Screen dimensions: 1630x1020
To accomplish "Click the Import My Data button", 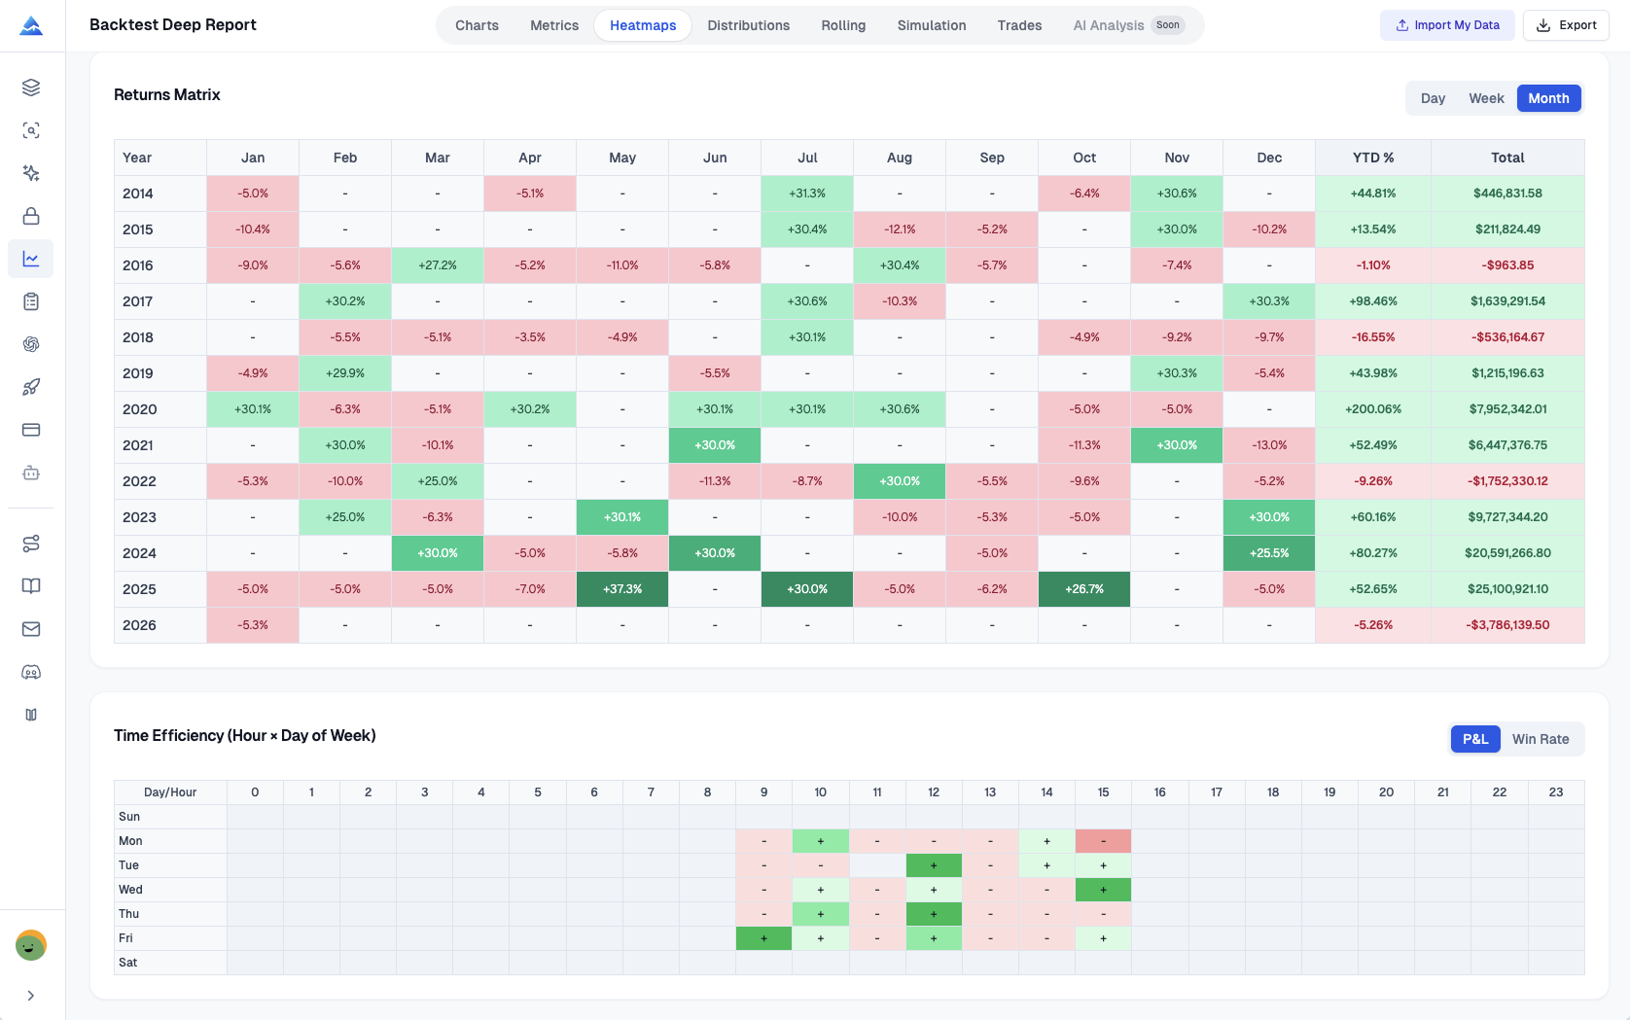I will [x=1447, y=24].
